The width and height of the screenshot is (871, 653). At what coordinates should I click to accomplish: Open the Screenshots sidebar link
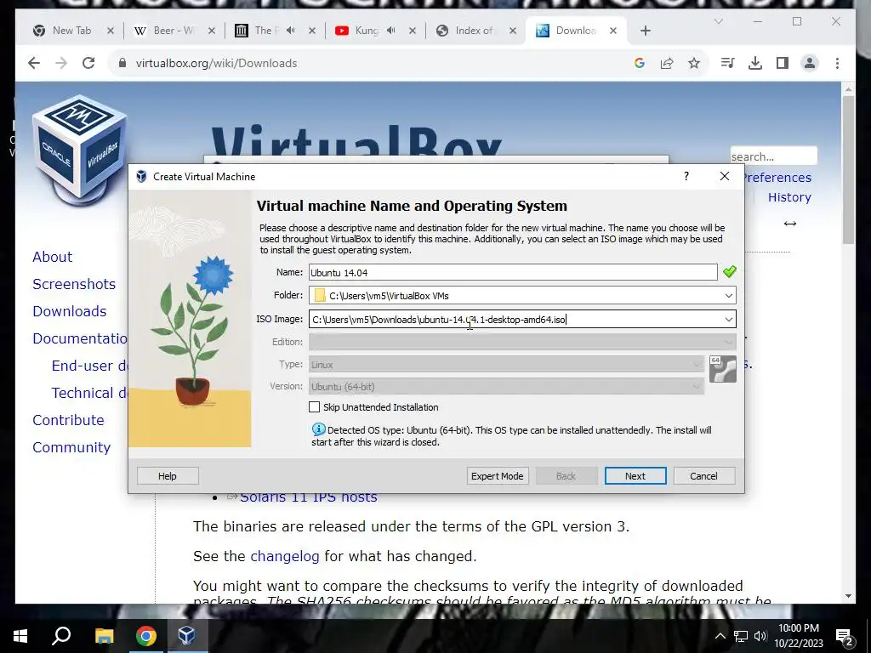pos(74,284)
